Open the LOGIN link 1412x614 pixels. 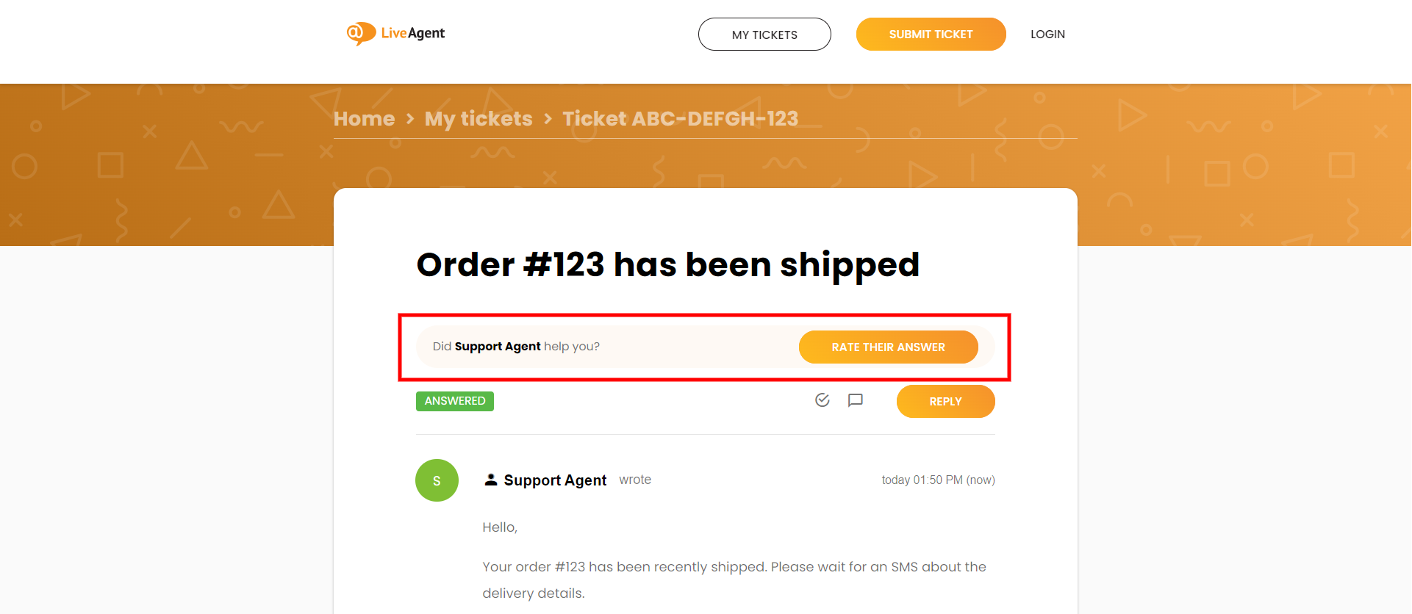pos(1047,35)
